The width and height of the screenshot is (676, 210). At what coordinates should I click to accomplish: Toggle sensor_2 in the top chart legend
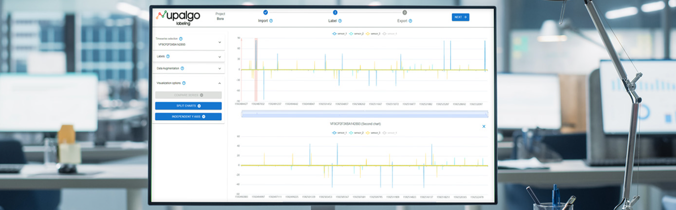point(356,33)
